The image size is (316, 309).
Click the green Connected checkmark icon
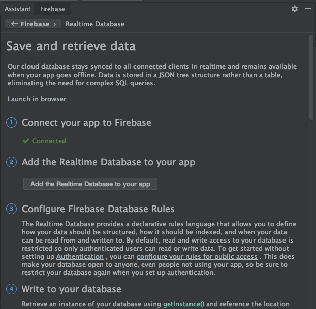(26, 141)
